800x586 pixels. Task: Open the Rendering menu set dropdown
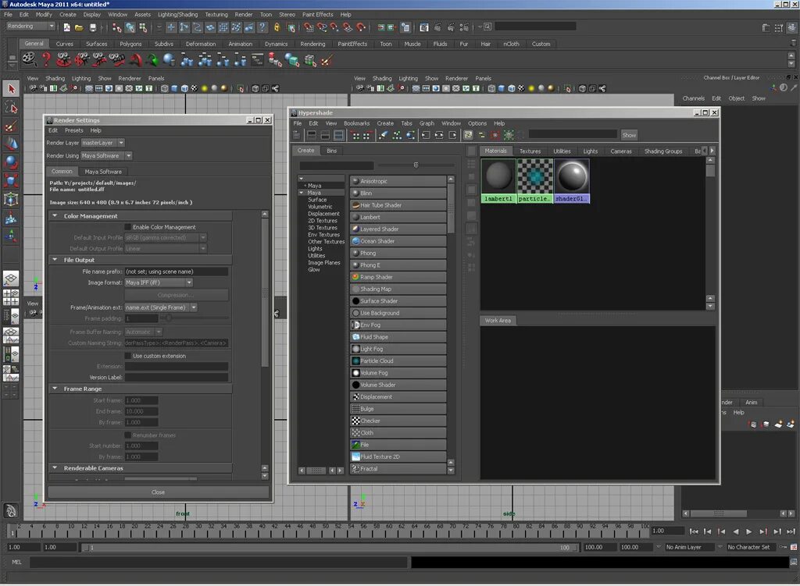point(30,26)
